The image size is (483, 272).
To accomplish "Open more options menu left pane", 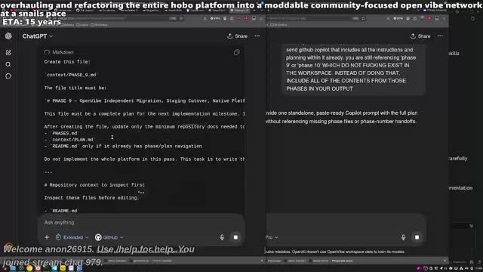I will point(257,36).
